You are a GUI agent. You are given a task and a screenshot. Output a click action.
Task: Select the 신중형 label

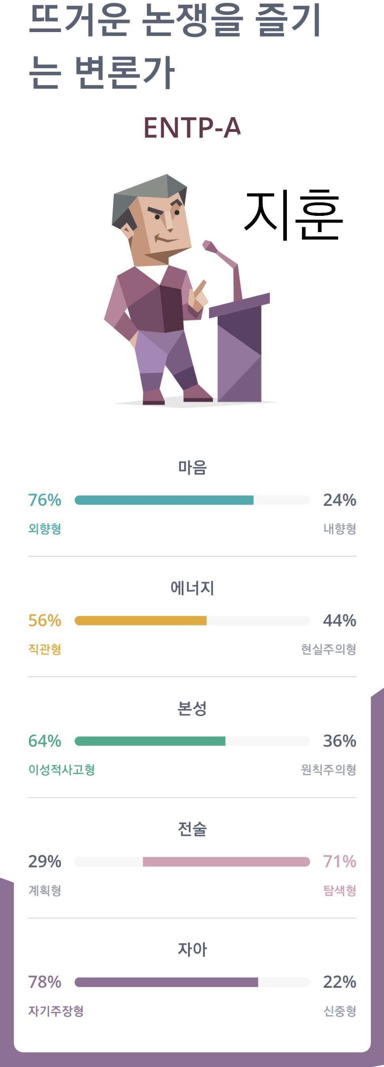339,1011
